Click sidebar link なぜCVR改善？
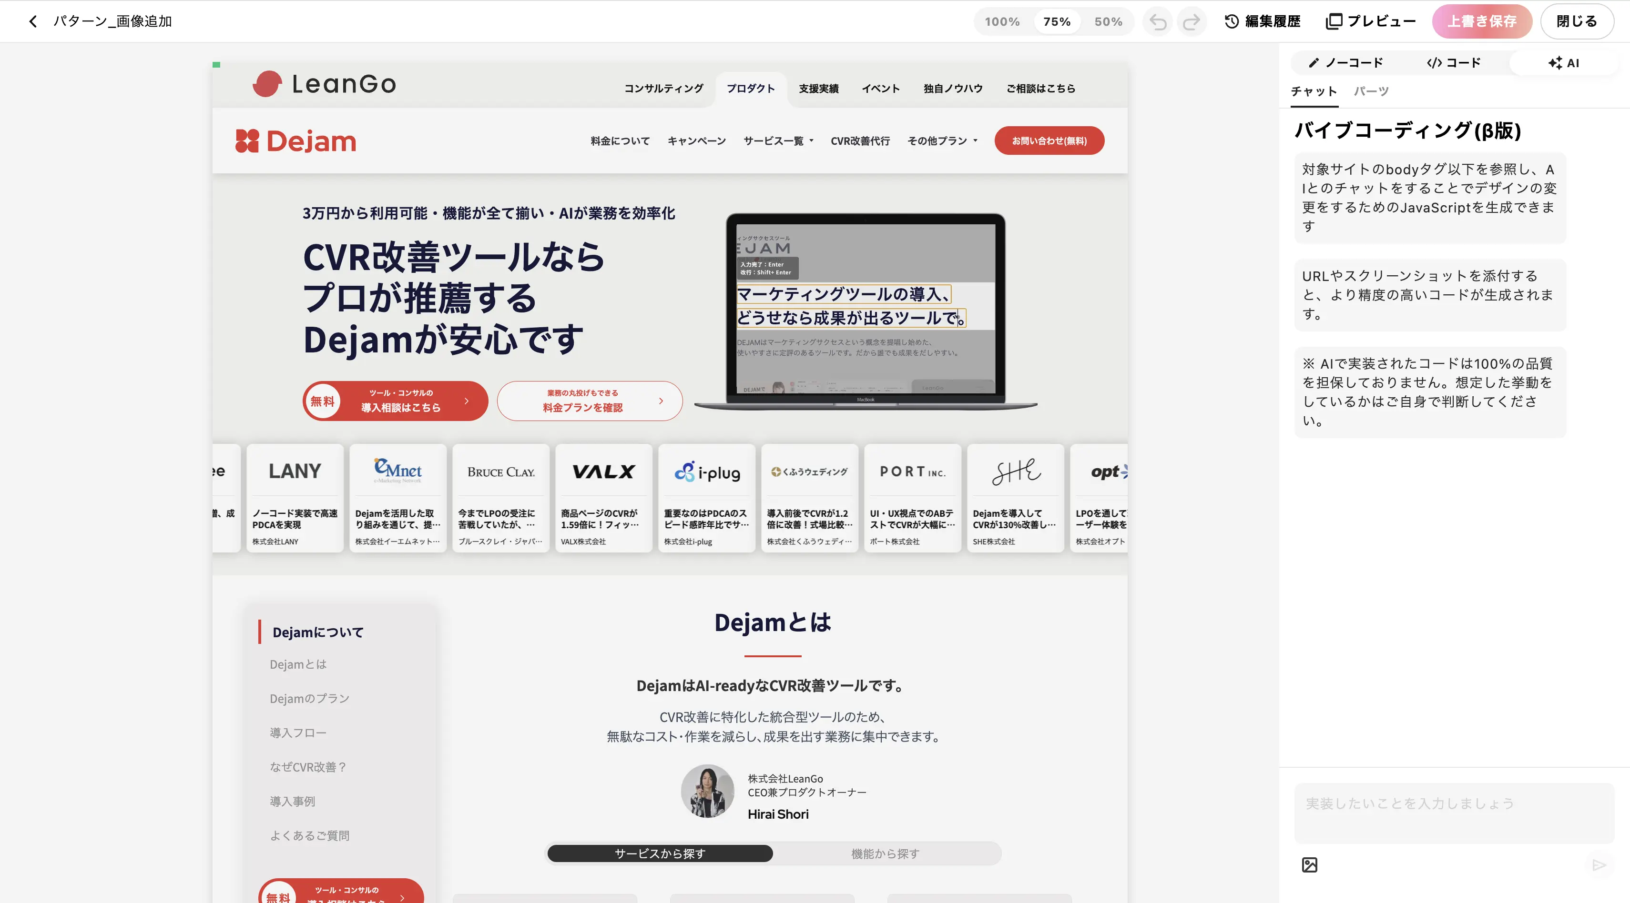 [308, 766]
